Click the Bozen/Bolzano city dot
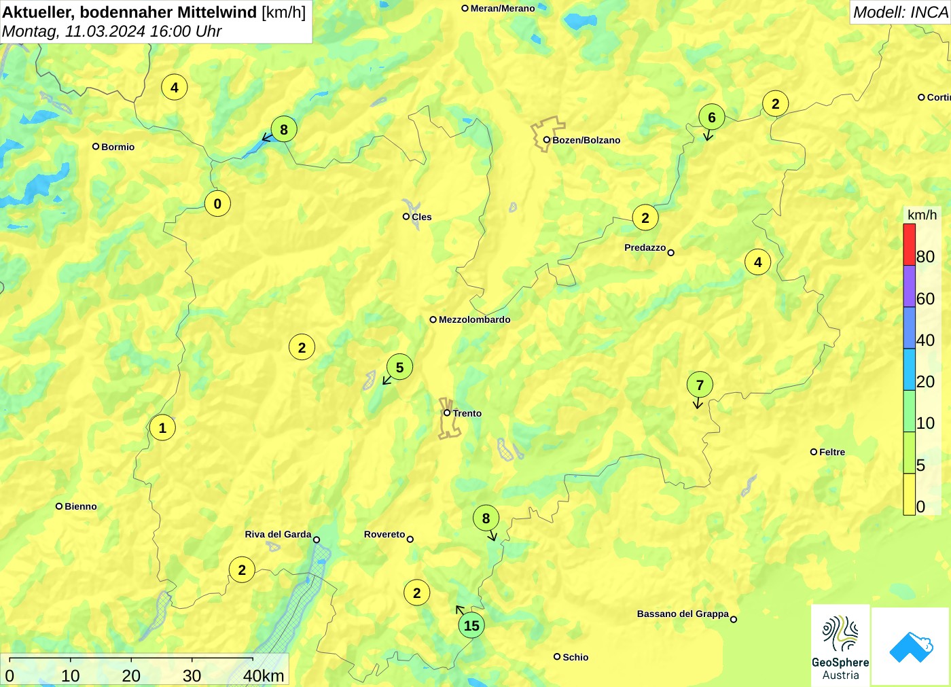The height and width of the screenshot is (687, 951). tap(546, 140)
